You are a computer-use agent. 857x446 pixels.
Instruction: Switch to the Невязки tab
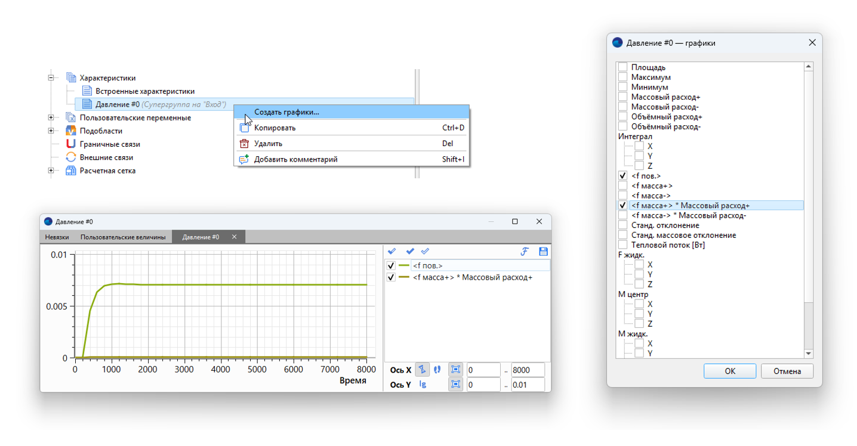point(57,237)
